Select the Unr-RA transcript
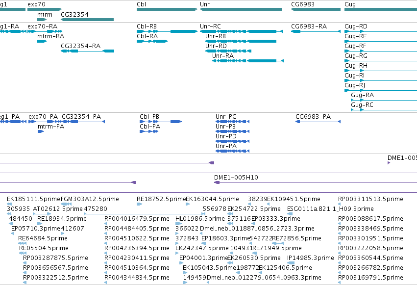This screenshot has width=417, height=285. (x=248, y=61)
